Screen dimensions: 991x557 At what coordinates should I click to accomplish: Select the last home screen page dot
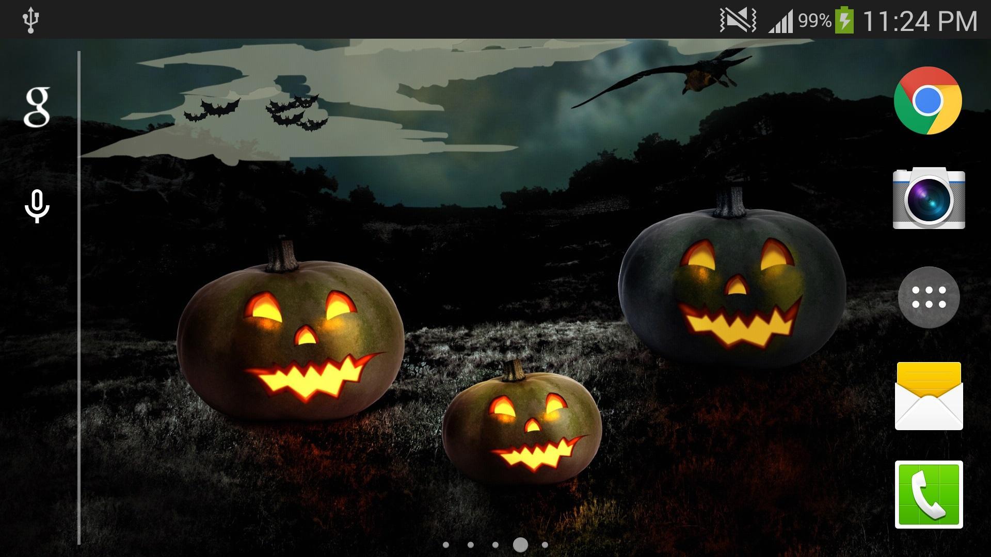point(545,545)
